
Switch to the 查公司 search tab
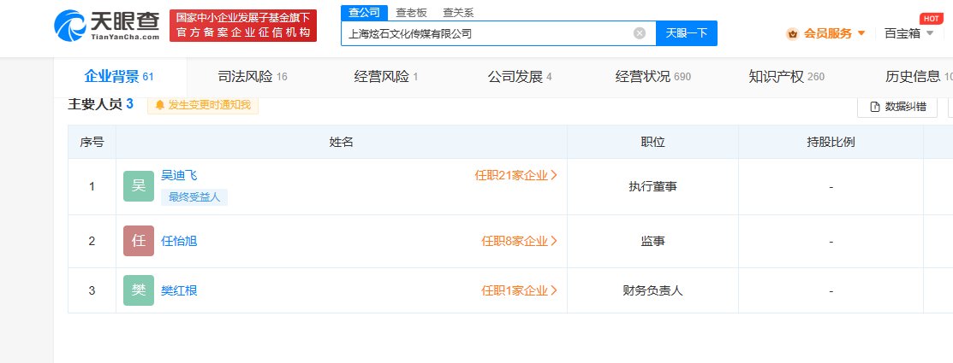[x=364, y=12]
